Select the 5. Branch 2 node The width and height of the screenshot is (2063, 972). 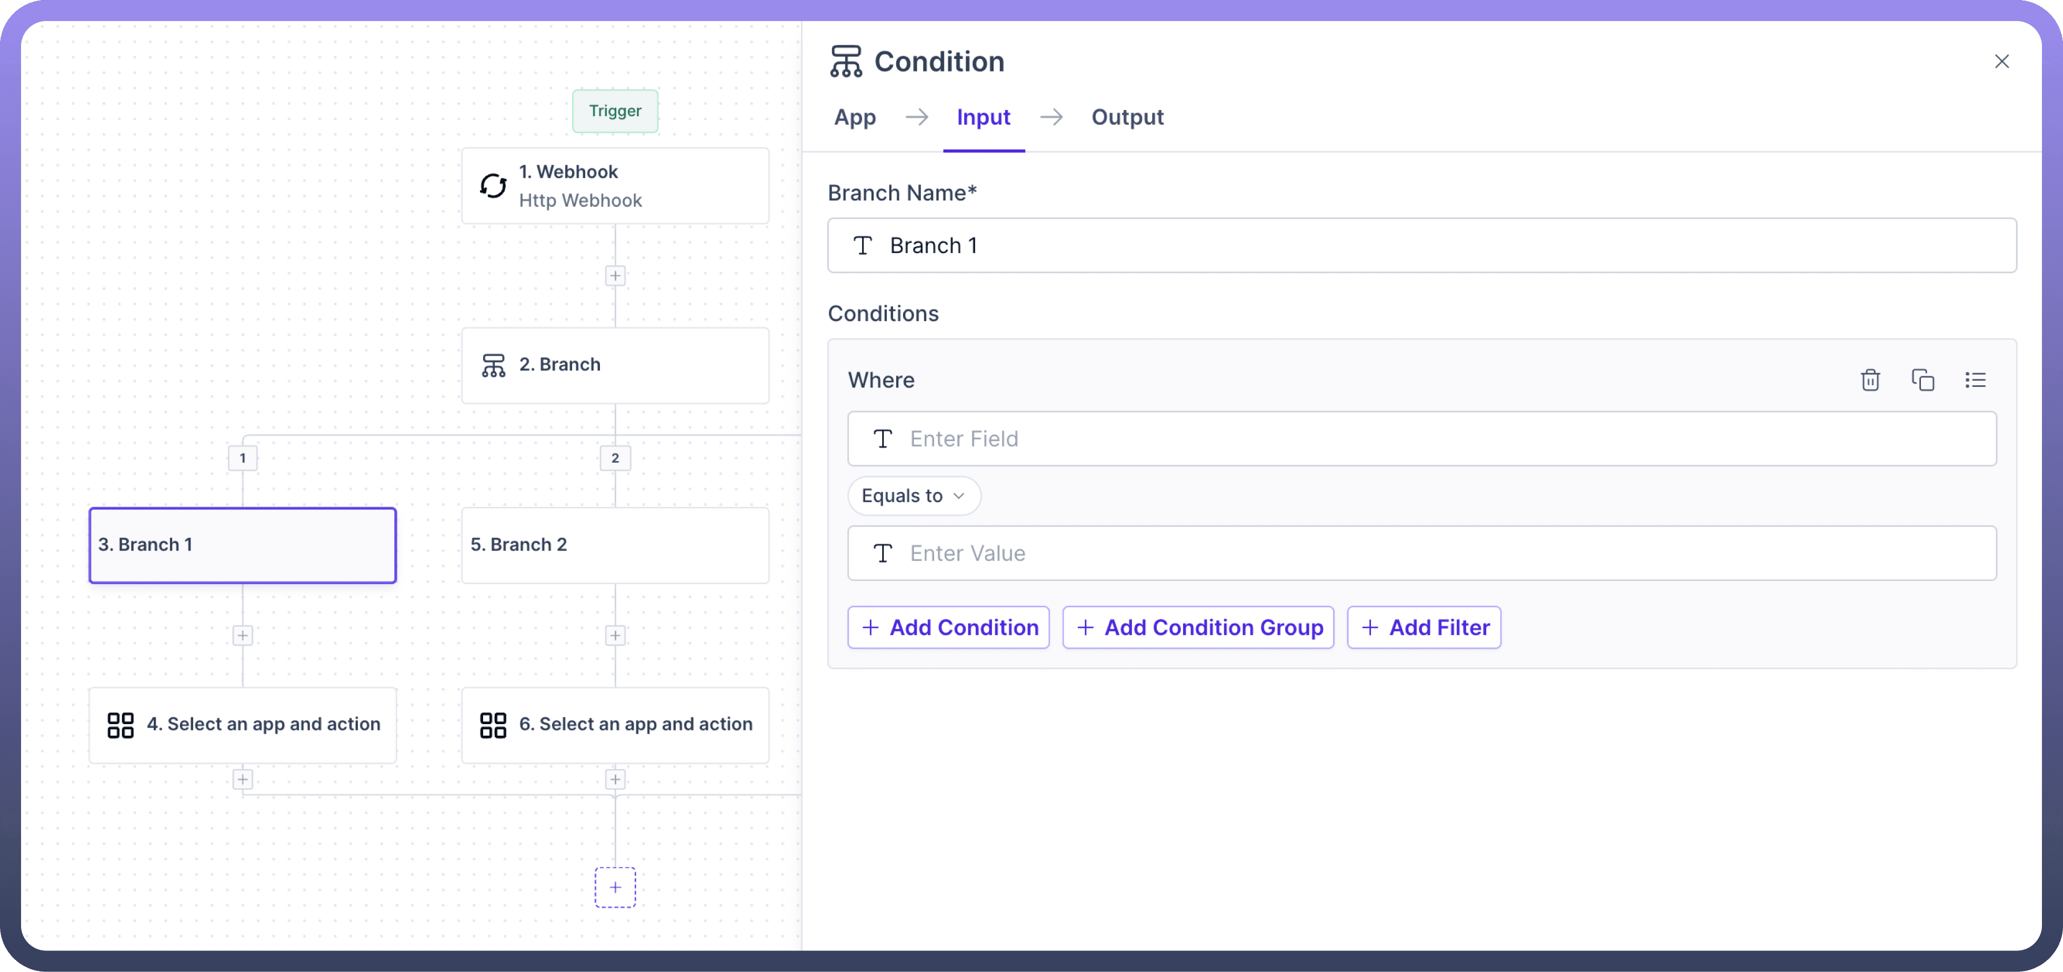point(614,545)
